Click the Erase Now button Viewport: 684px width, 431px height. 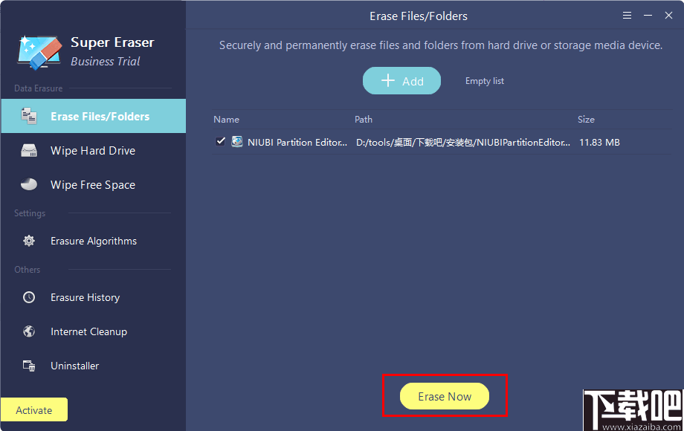coord(444,396)
